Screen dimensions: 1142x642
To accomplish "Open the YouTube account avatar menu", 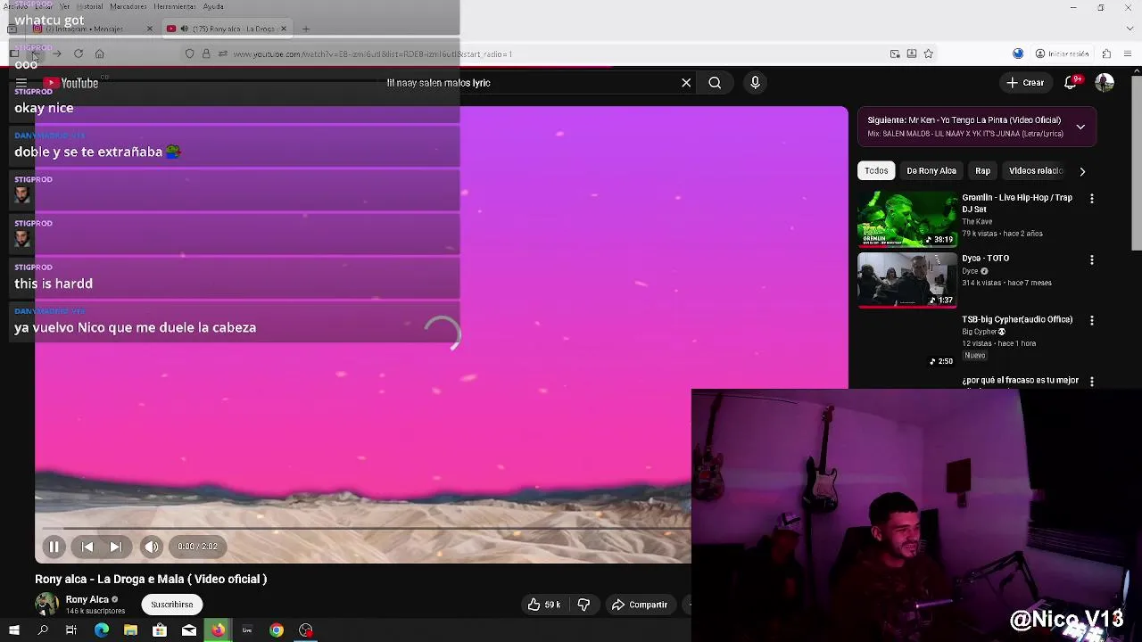I will pos(1105,83).
